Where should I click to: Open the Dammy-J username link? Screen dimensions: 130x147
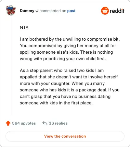(x=29, y=11)
